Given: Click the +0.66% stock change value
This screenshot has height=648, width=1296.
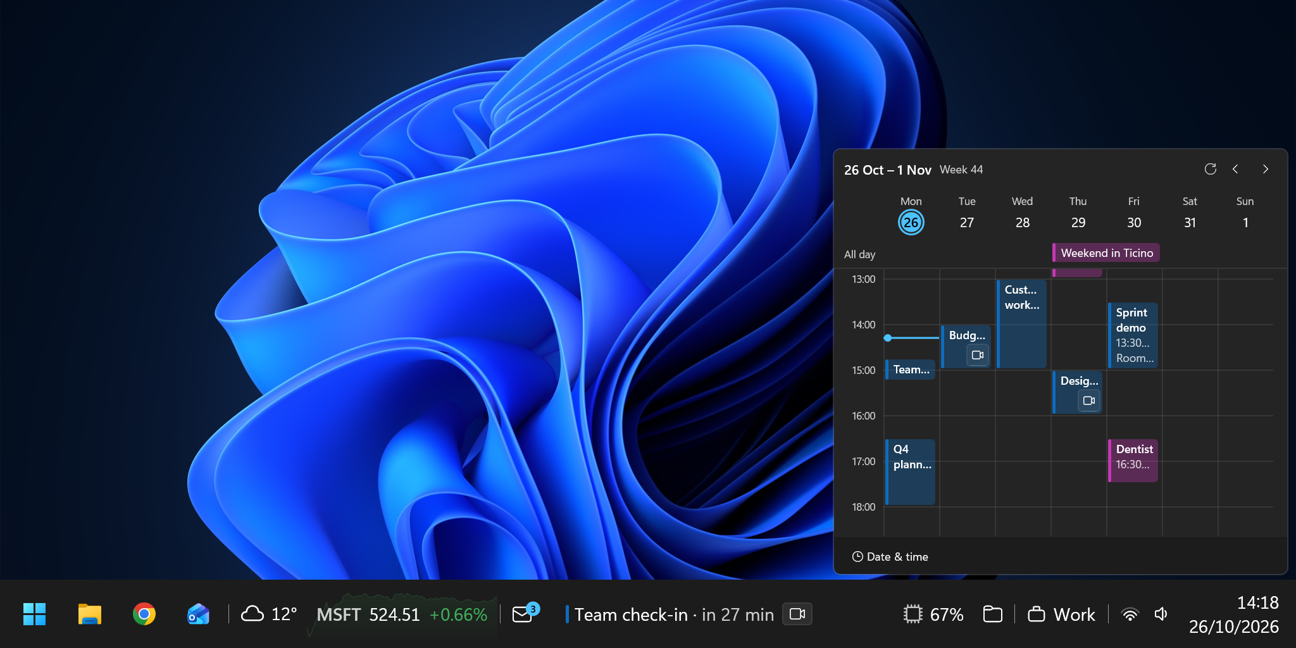Looking at the screenshot, I should [x=458, y=614].
